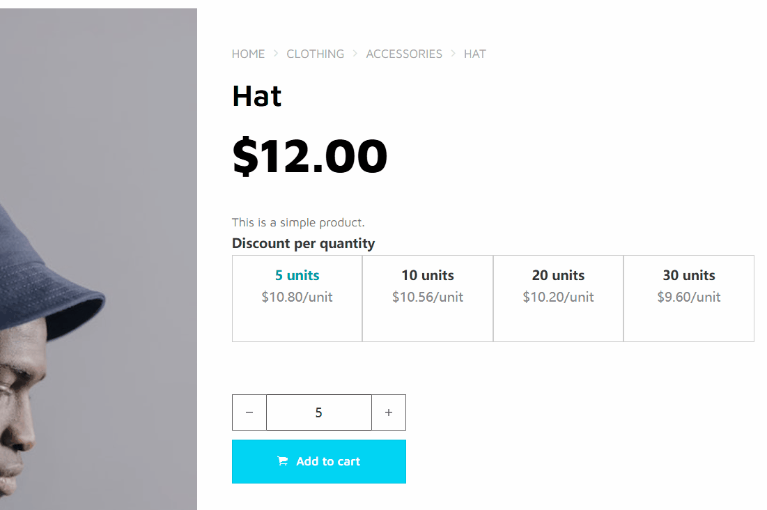767x510 pixels.
Task: Click the cart icon in Add to cart
Action: (x=282, y=461)
